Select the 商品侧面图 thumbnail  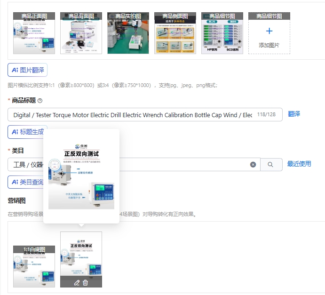[175, 33]
